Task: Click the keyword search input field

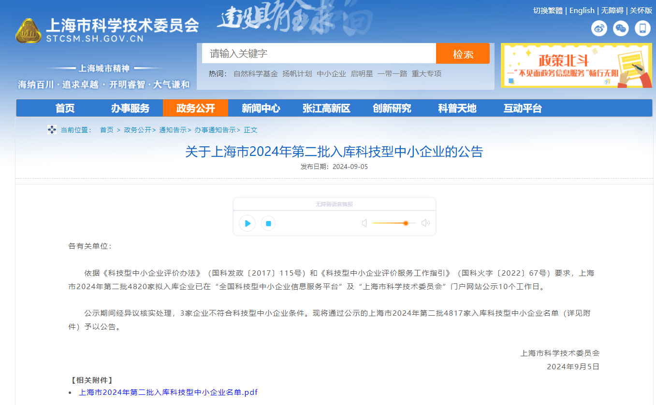Action: [x=319, y=54]
